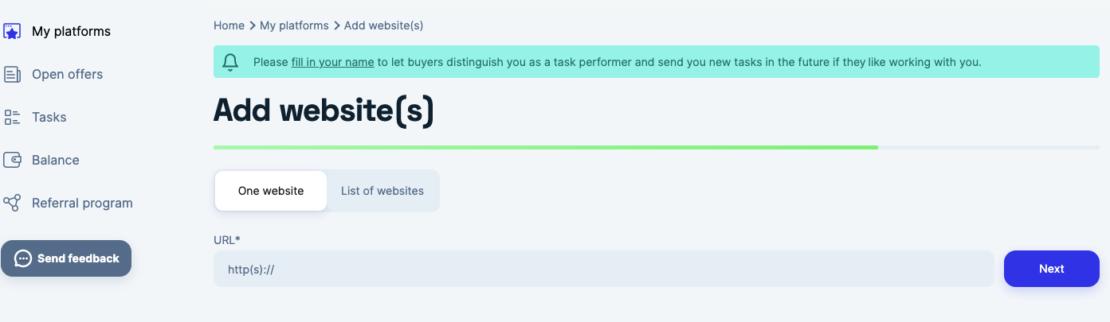Click the green progress bar
This screenshot has height=322, width=1110.
click(546, 147)
